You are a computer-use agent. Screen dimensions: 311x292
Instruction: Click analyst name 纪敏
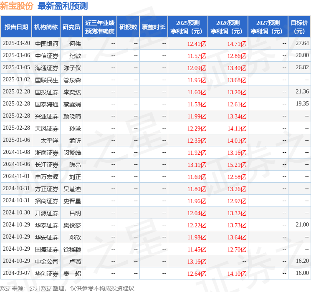[x=75, y=55]
